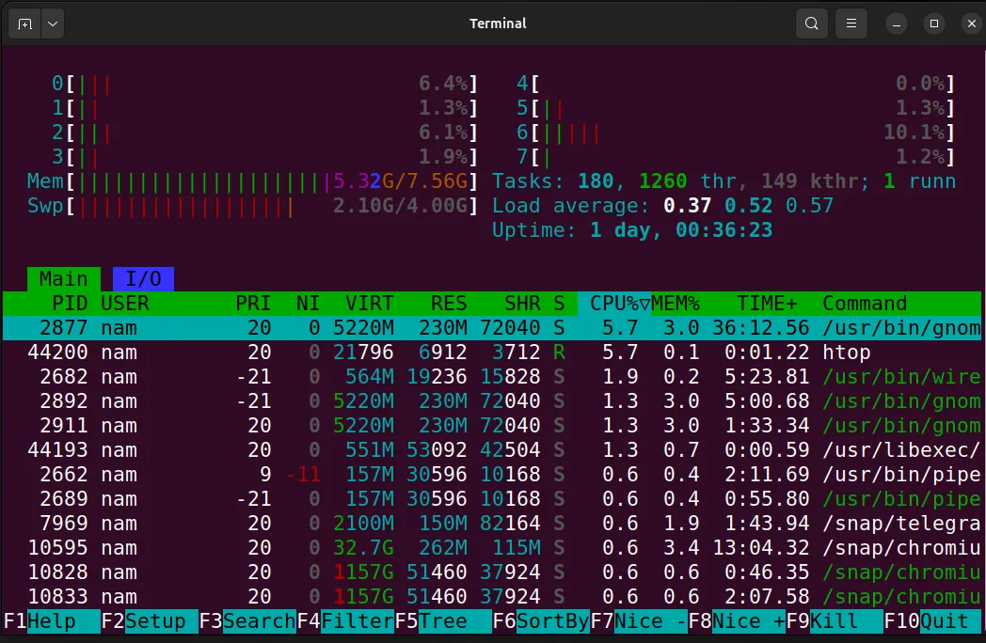
Task: Click F1 Help in function bar
Action: pyautogui.click(x=52, y=621)
